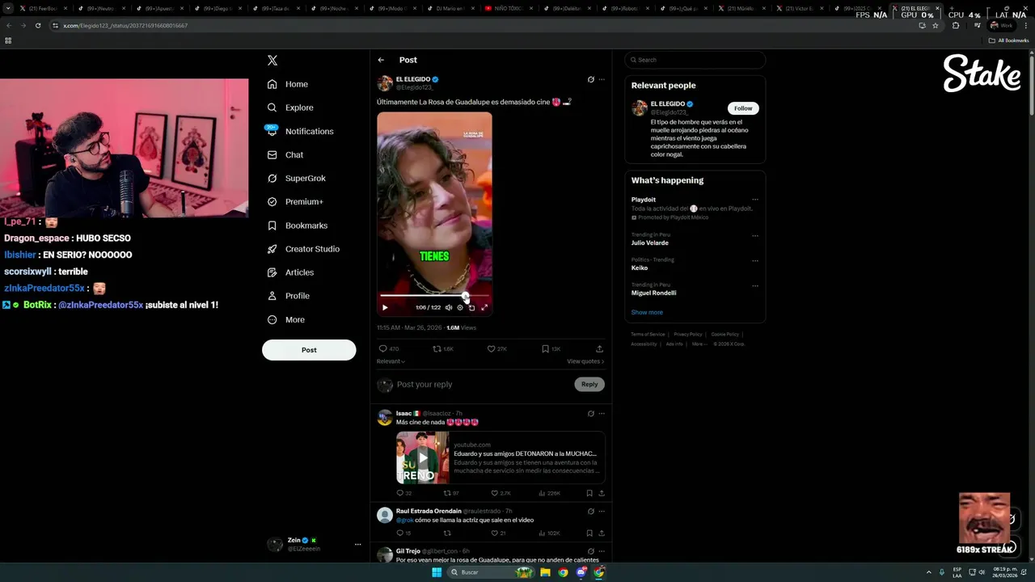Click Grok explain icon on main post
1035x582 pixels.
coord(590,79)
